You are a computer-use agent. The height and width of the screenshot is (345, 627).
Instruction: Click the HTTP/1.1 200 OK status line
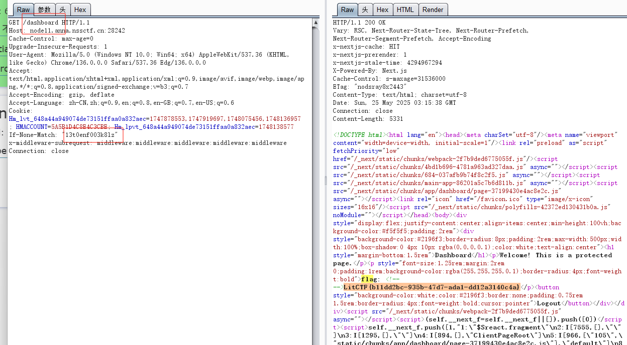pos(359,23)
